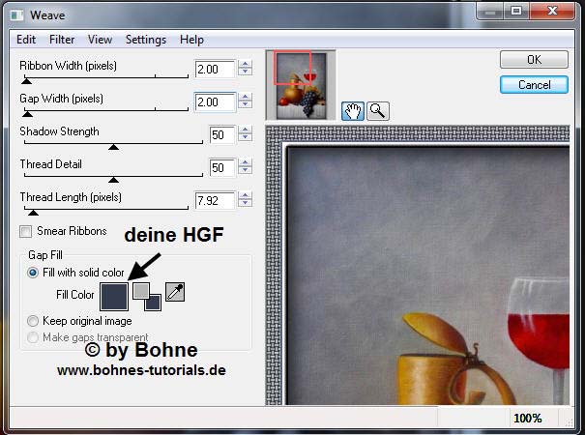
Task: Click Ribbon Width spinner arrows
Action: click(x=246, y=70)
